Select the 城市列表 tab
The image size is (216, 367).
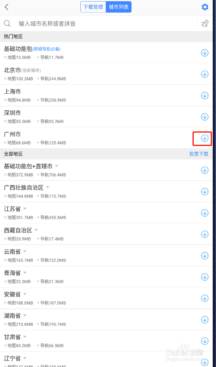(119, 7)
